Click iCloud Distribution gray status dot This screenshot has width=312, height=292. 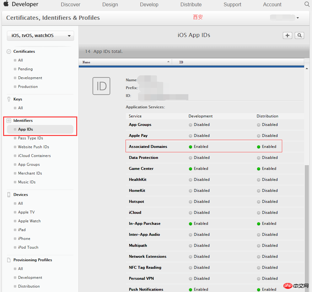[x=258, y=213]
